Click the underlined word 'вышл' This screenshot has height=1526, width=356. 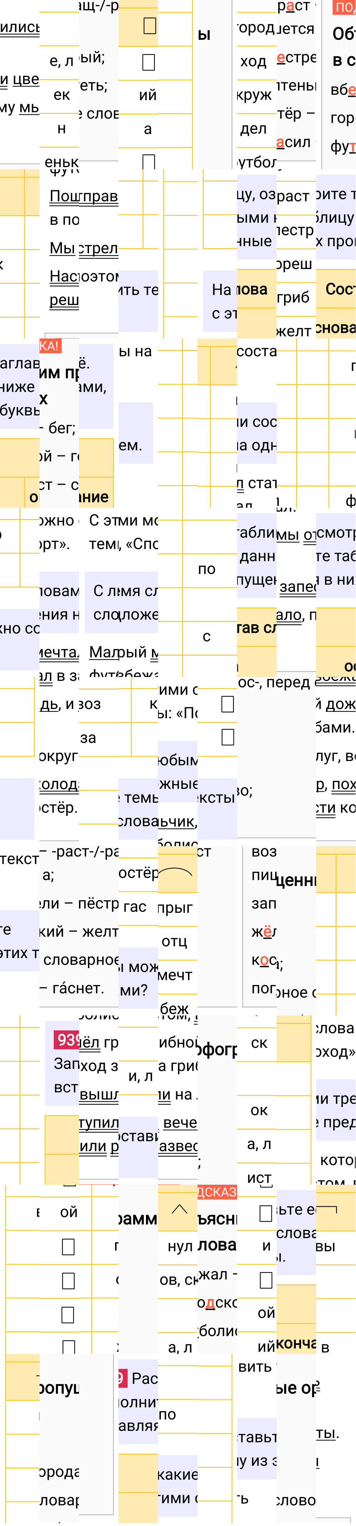coord(99,1095)
